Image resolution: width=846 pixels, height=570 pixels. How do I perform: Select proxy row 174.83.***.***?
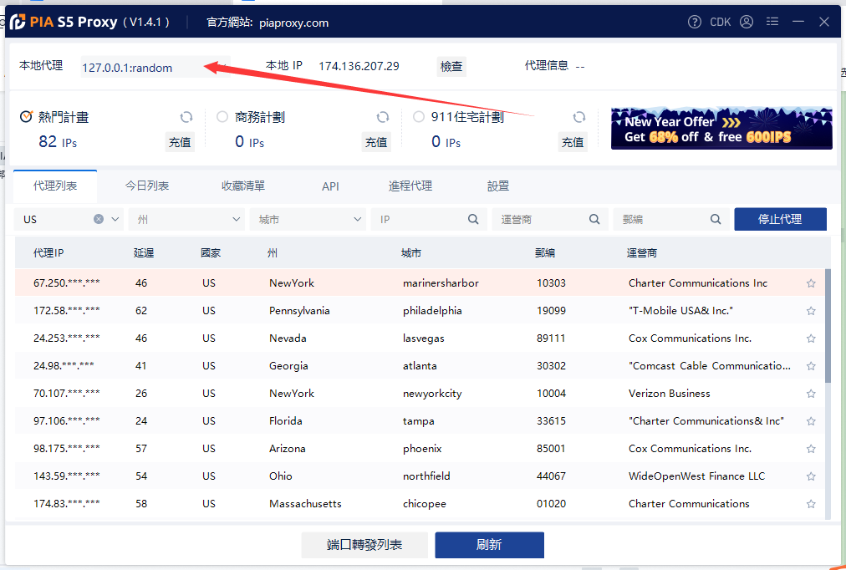420,504
